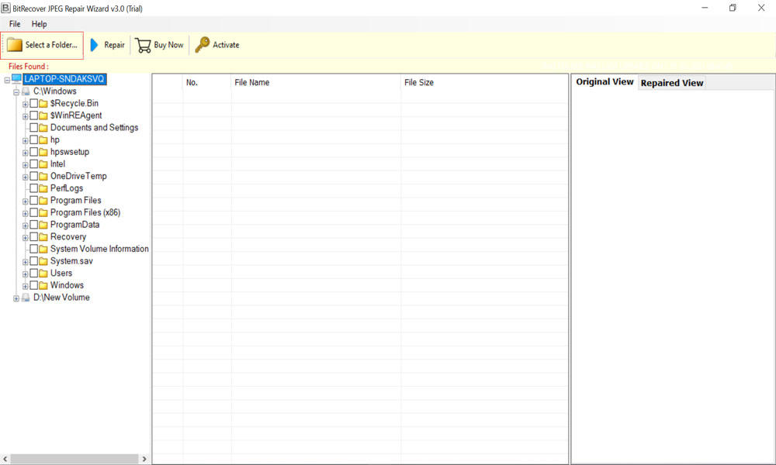Click the Windows folder icon
Viewport: 776px width, 465px height.
[x=43, y=285]
